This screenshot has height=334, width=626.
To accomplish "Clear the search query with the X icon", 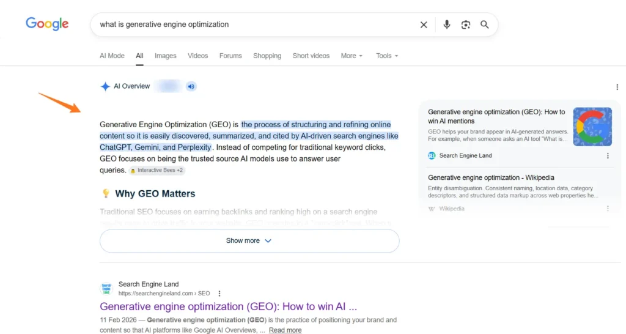I will coord(424,24).
